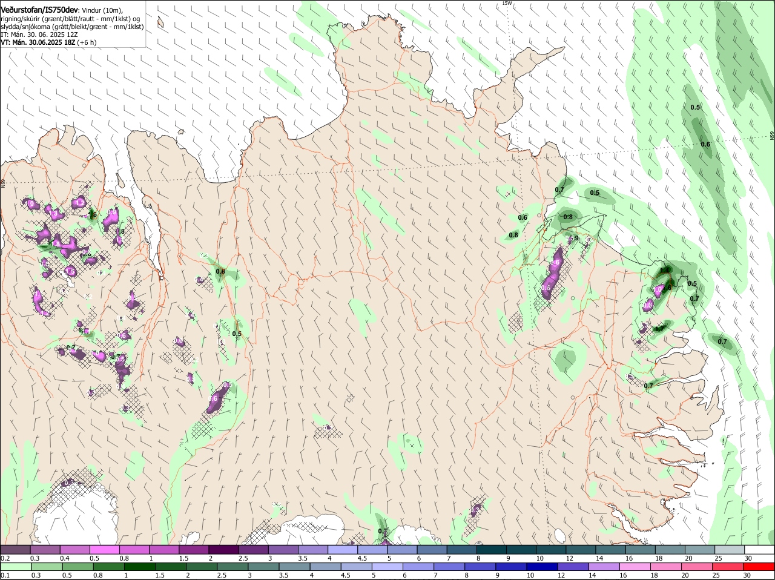Pick the lower legend light green 0.3 swatch
The width and height of the screenshot is (775, 580).
click(46, 567)
